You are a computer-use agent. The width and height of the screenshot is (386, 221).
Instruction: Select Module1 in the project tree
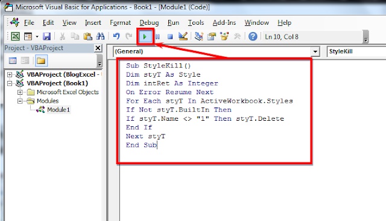point(59,110)
